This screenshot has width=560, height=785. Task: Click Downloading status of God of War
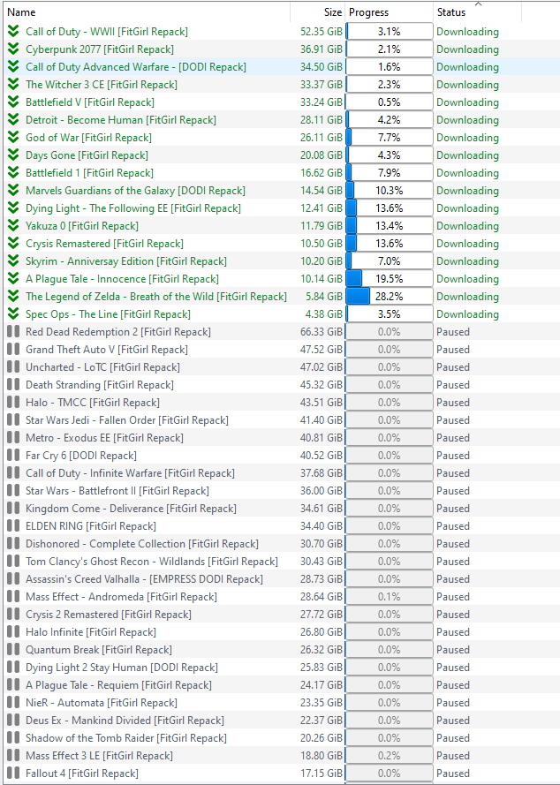point(467,138)
